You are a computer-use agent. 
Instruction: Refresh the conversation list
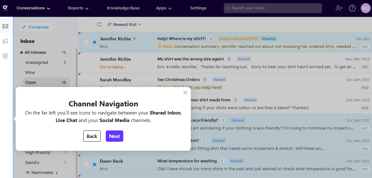pyautogui.click(x=99, y=24)
